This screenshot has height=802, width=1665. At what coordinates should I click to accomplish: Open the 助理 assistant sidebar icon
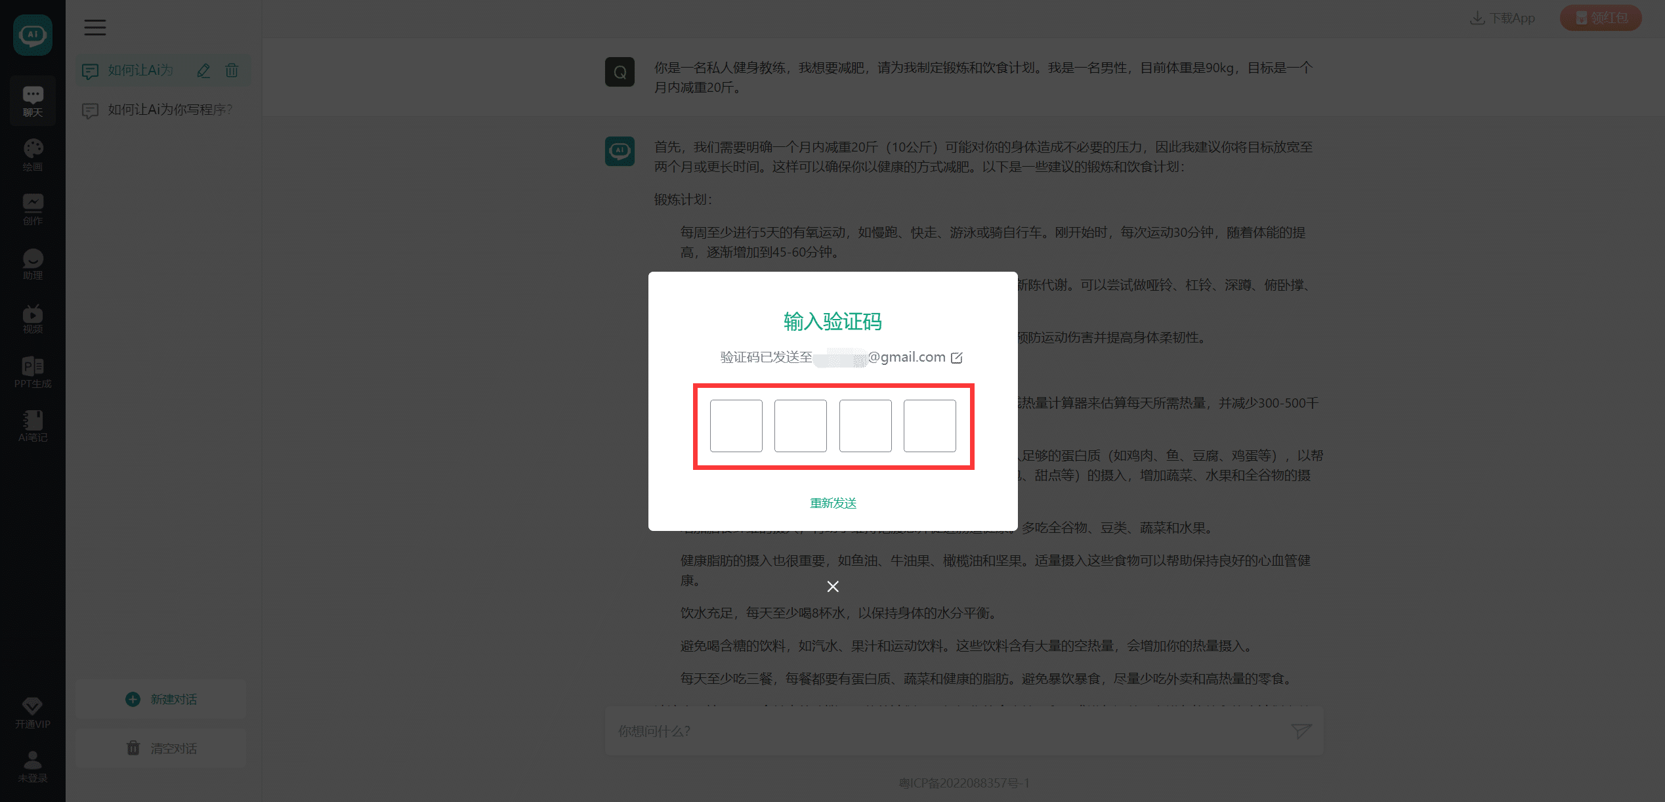click(x=33, y=264)
